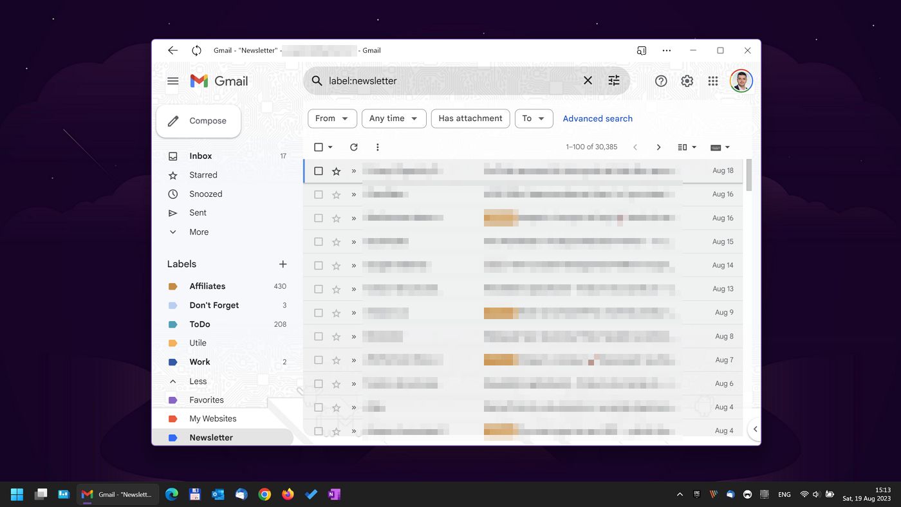Screen dimensions: 901x507
Task: Expand the 'From' filter dropdown
Action: [x=332, y=118]
